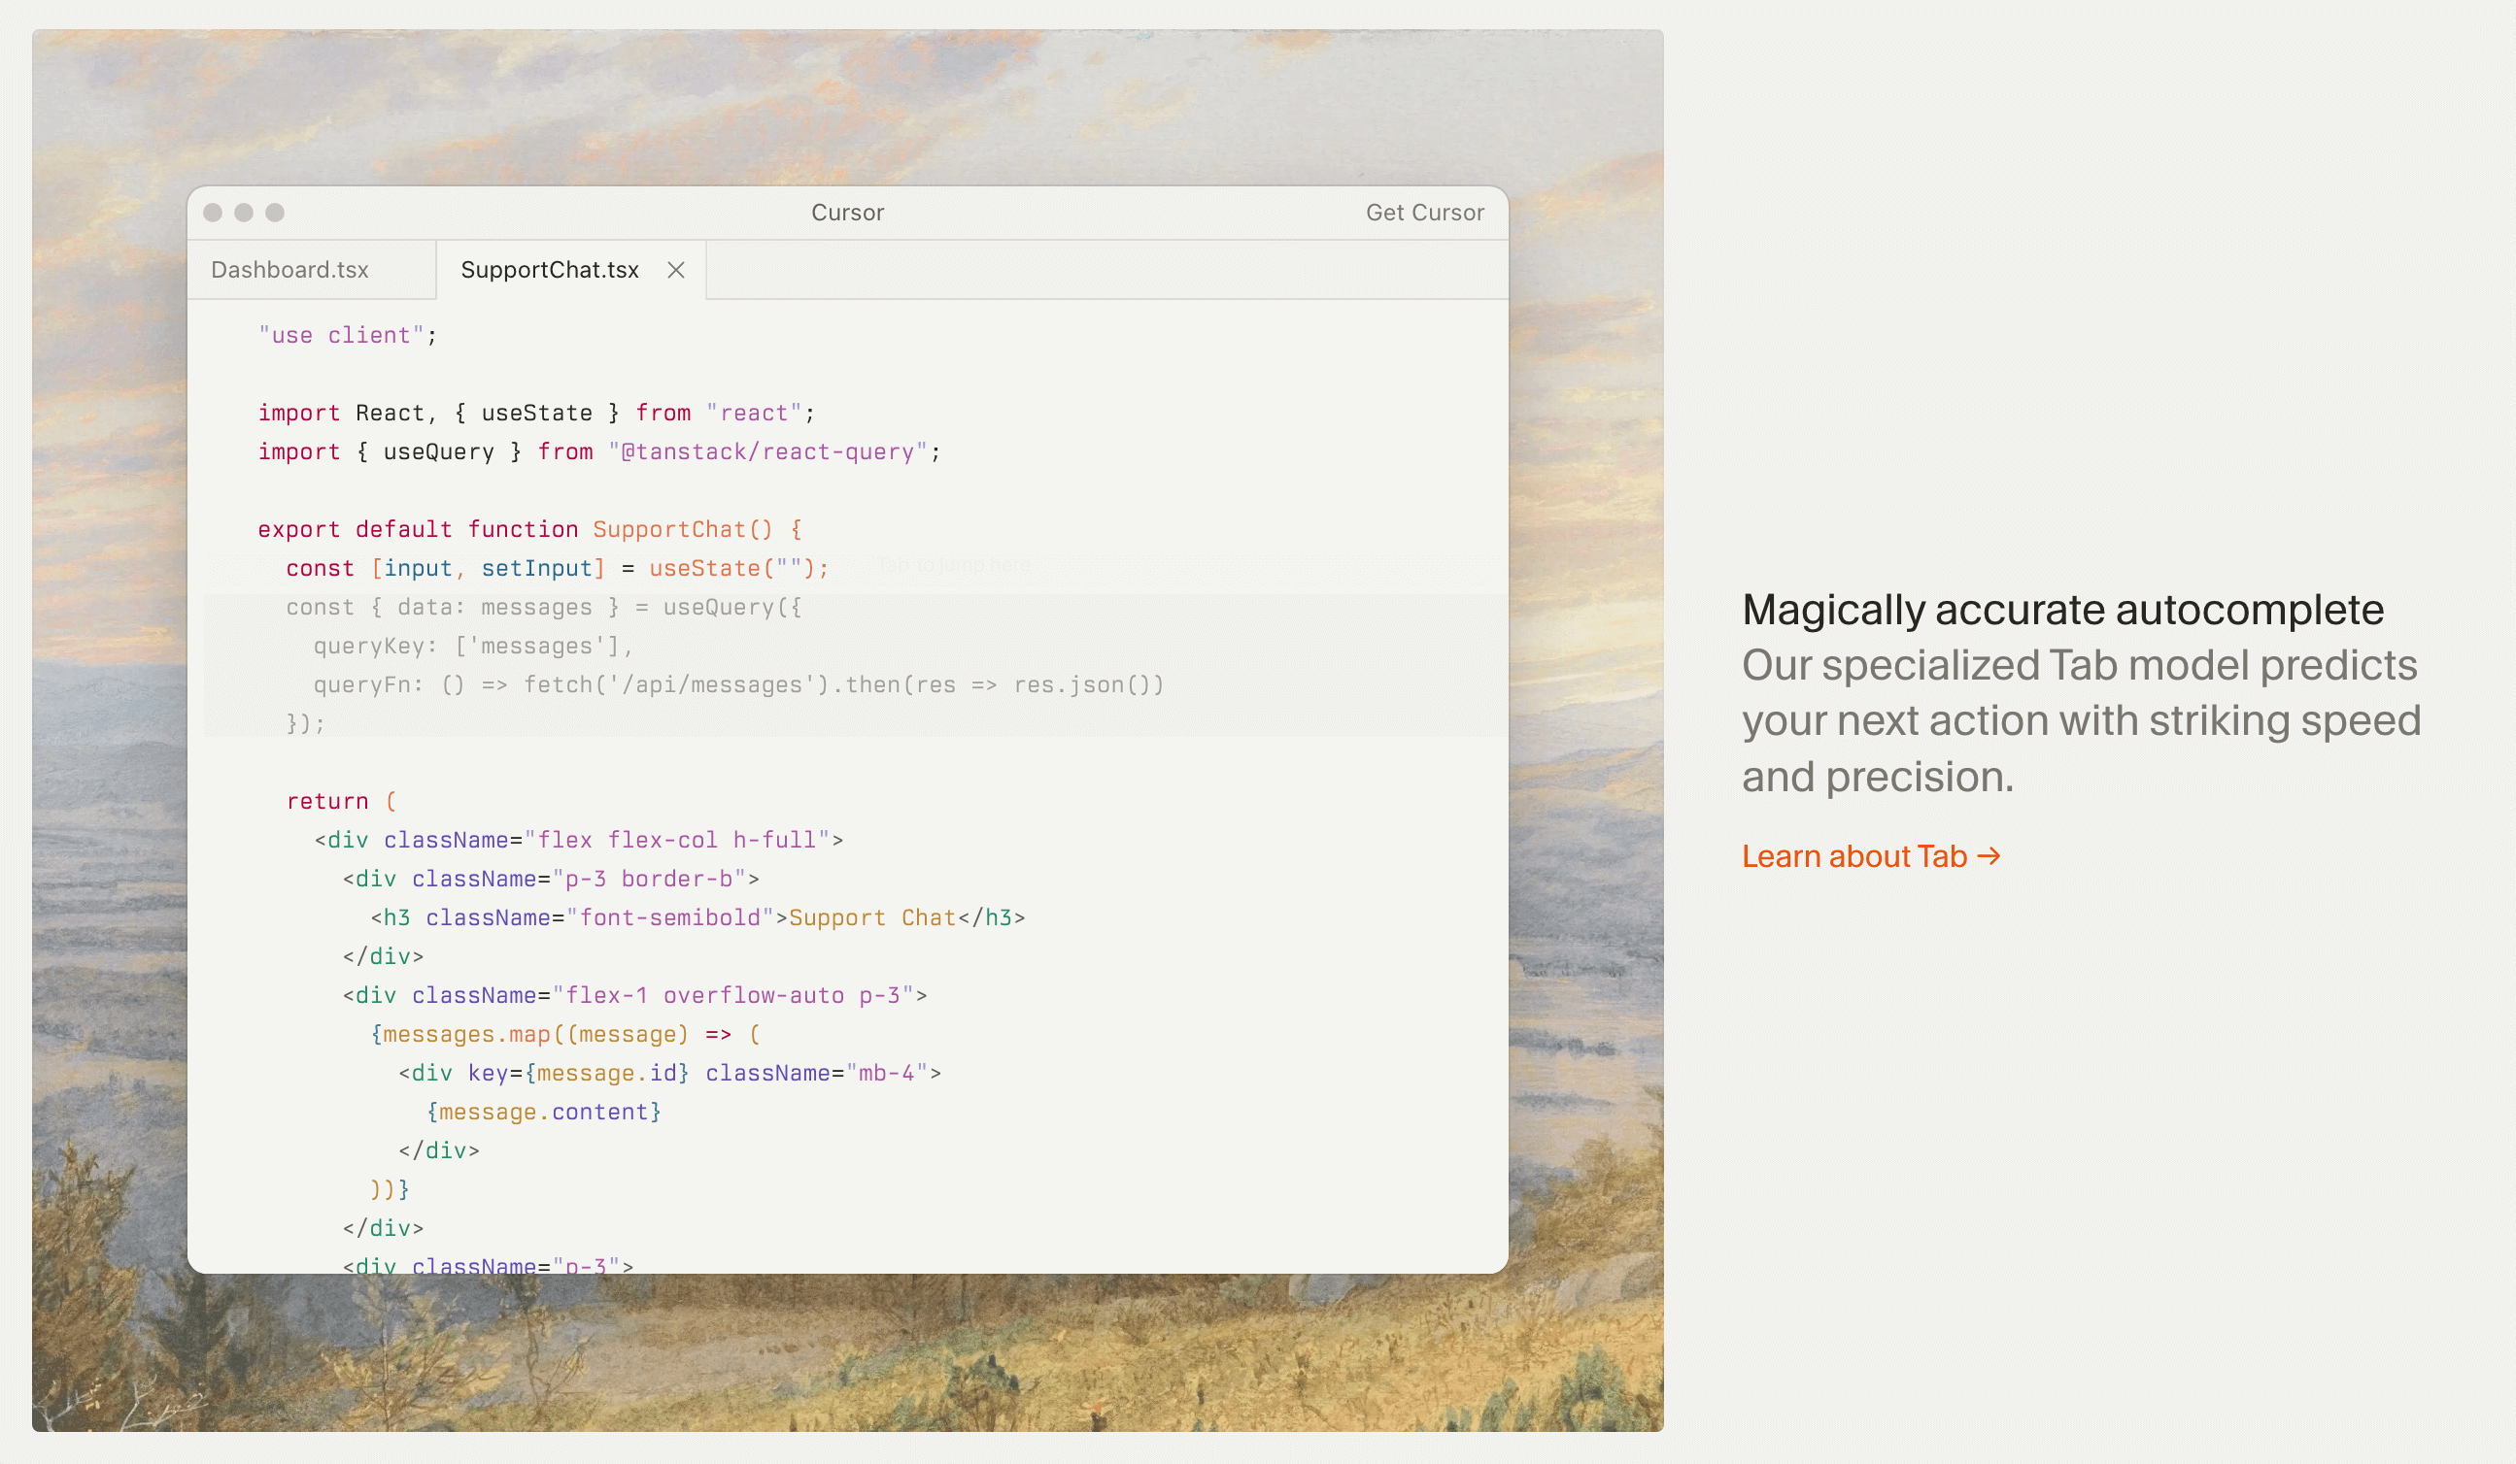Click the Magically accurate autocomplete heading
Screen dimensions: 2516x1464
tap(2062, 610)
